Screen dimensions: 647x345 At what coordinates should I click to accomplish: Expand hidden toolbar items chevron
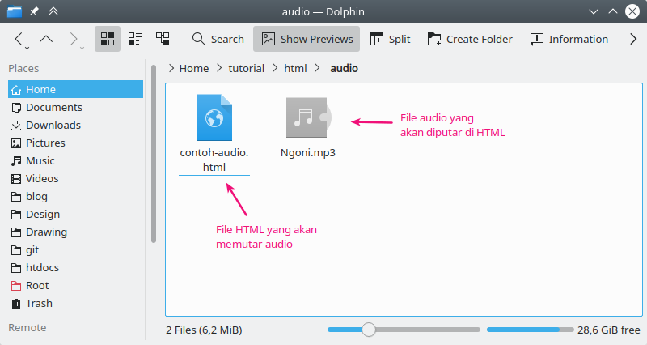[633, 39]
